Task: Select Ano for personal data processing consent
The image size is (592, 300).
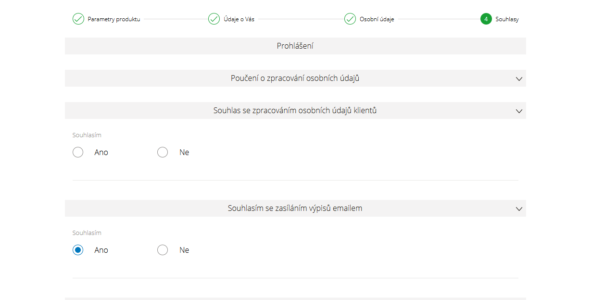Action: [78, 153]
